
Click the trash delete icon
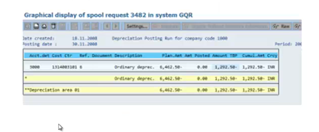[53, 26]
